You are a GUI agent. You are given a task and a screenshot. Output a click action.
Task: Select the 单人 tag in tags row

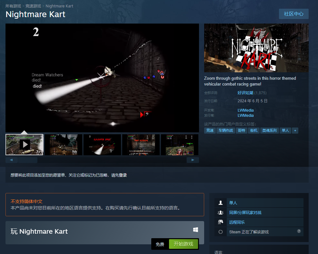tap(285, 130)
